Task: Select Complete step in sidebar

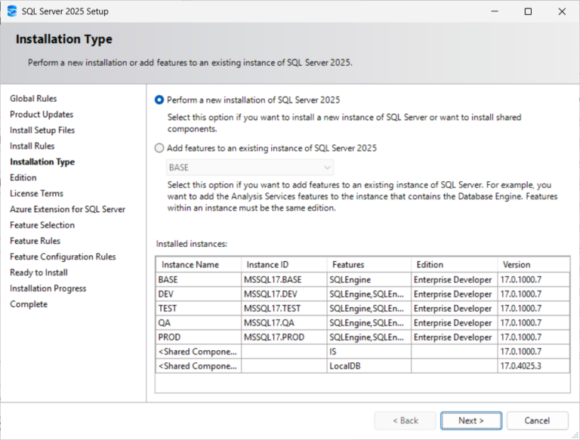Action: coord(29,304)
